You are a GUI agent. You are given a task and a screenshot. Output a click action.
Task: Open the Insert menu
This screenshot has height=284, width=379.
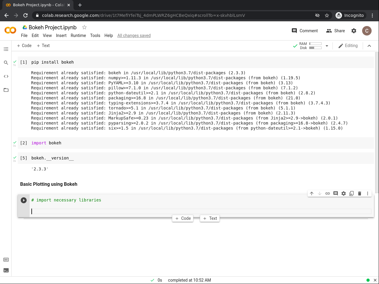tap(61, 35)
